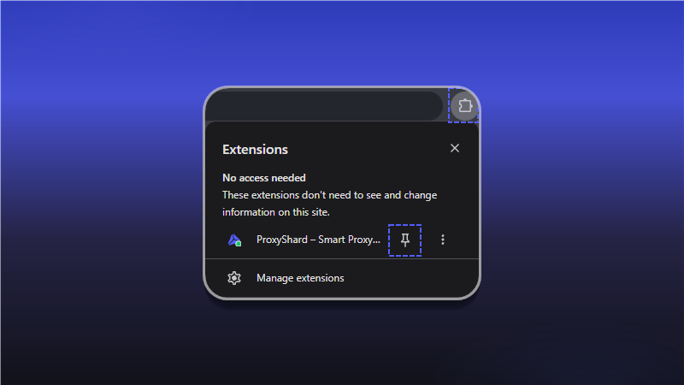Click the "No access needed" label
This screenshot has width=684, height=385.
click(264, 178)
